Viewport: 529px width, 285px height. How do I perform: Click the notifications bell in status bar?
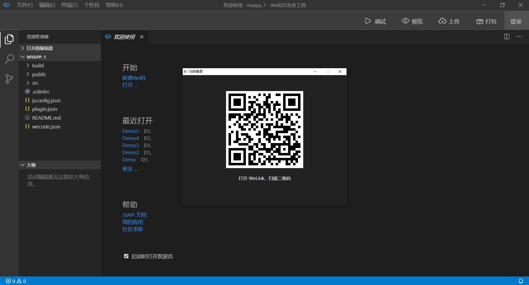(x=521, y=281)
